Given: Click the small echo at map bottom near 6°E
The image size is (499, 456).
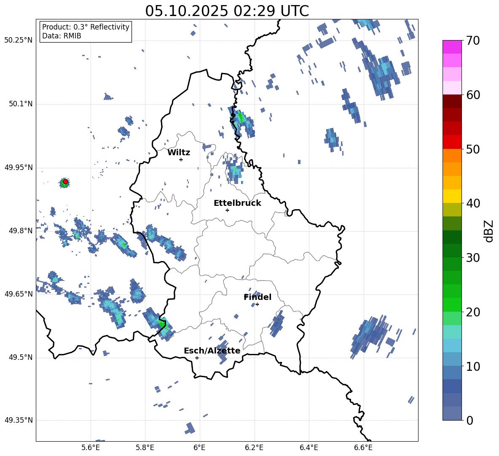Looking at the screenshot, I should (x=190, y=428).
